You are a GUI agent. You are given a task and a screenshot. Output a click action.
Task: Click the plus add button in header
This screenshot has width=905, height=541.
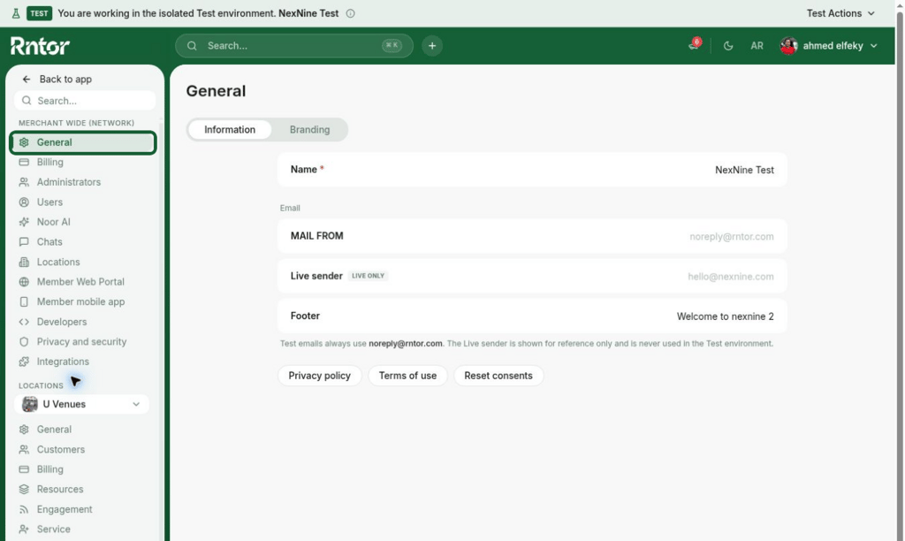431,46
